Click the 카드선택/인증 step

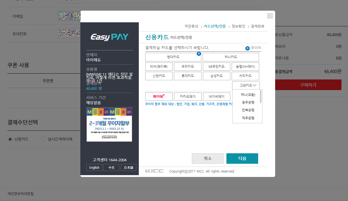pos(215,26)
